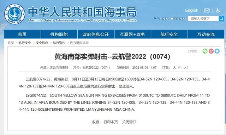Click the blue magnifier search button
This screenshot has width=226, height=135.
(x=221, y=19)
